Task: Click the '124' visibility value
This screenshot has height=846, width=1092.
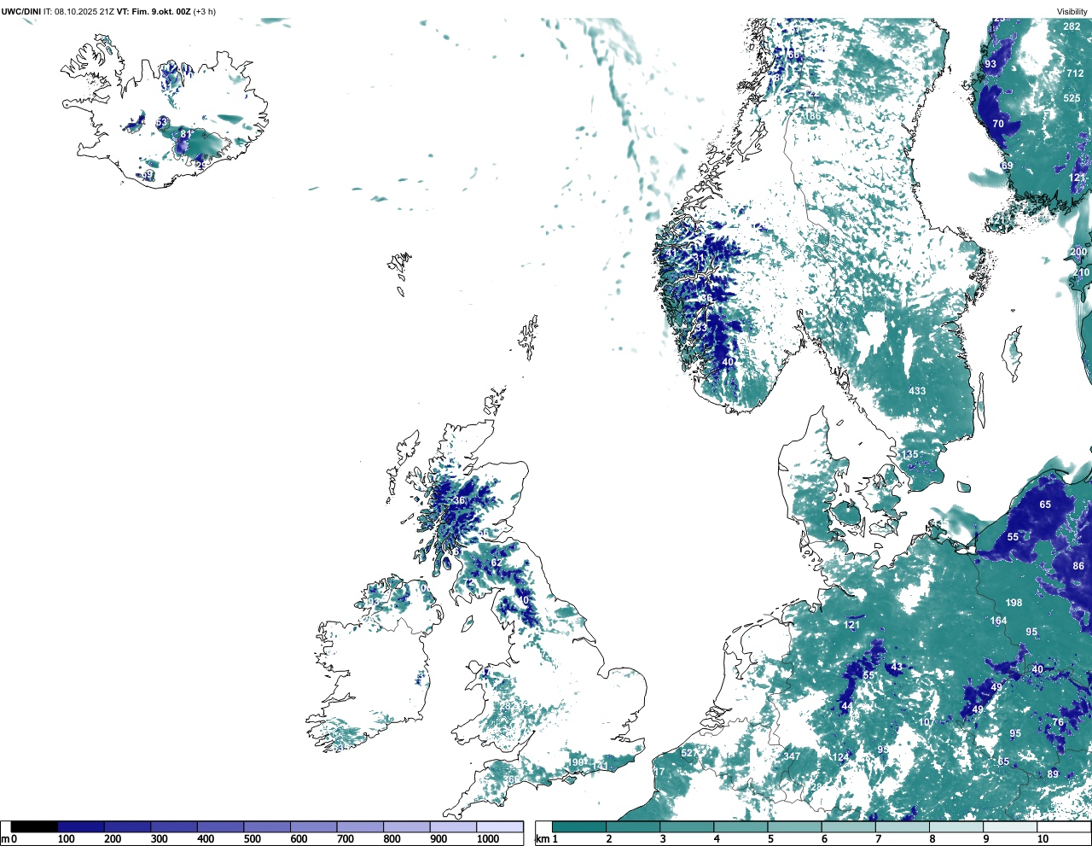Action: tap(841, 757)
